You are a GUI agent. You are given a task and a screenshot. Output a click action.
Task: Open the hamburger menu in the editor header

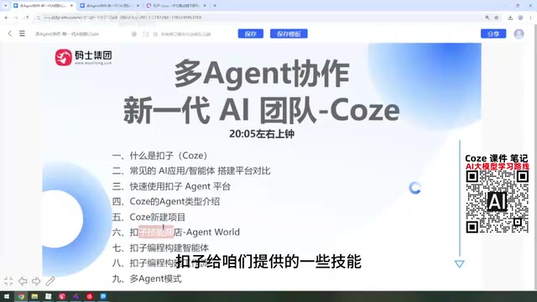(x=22, y=34)
